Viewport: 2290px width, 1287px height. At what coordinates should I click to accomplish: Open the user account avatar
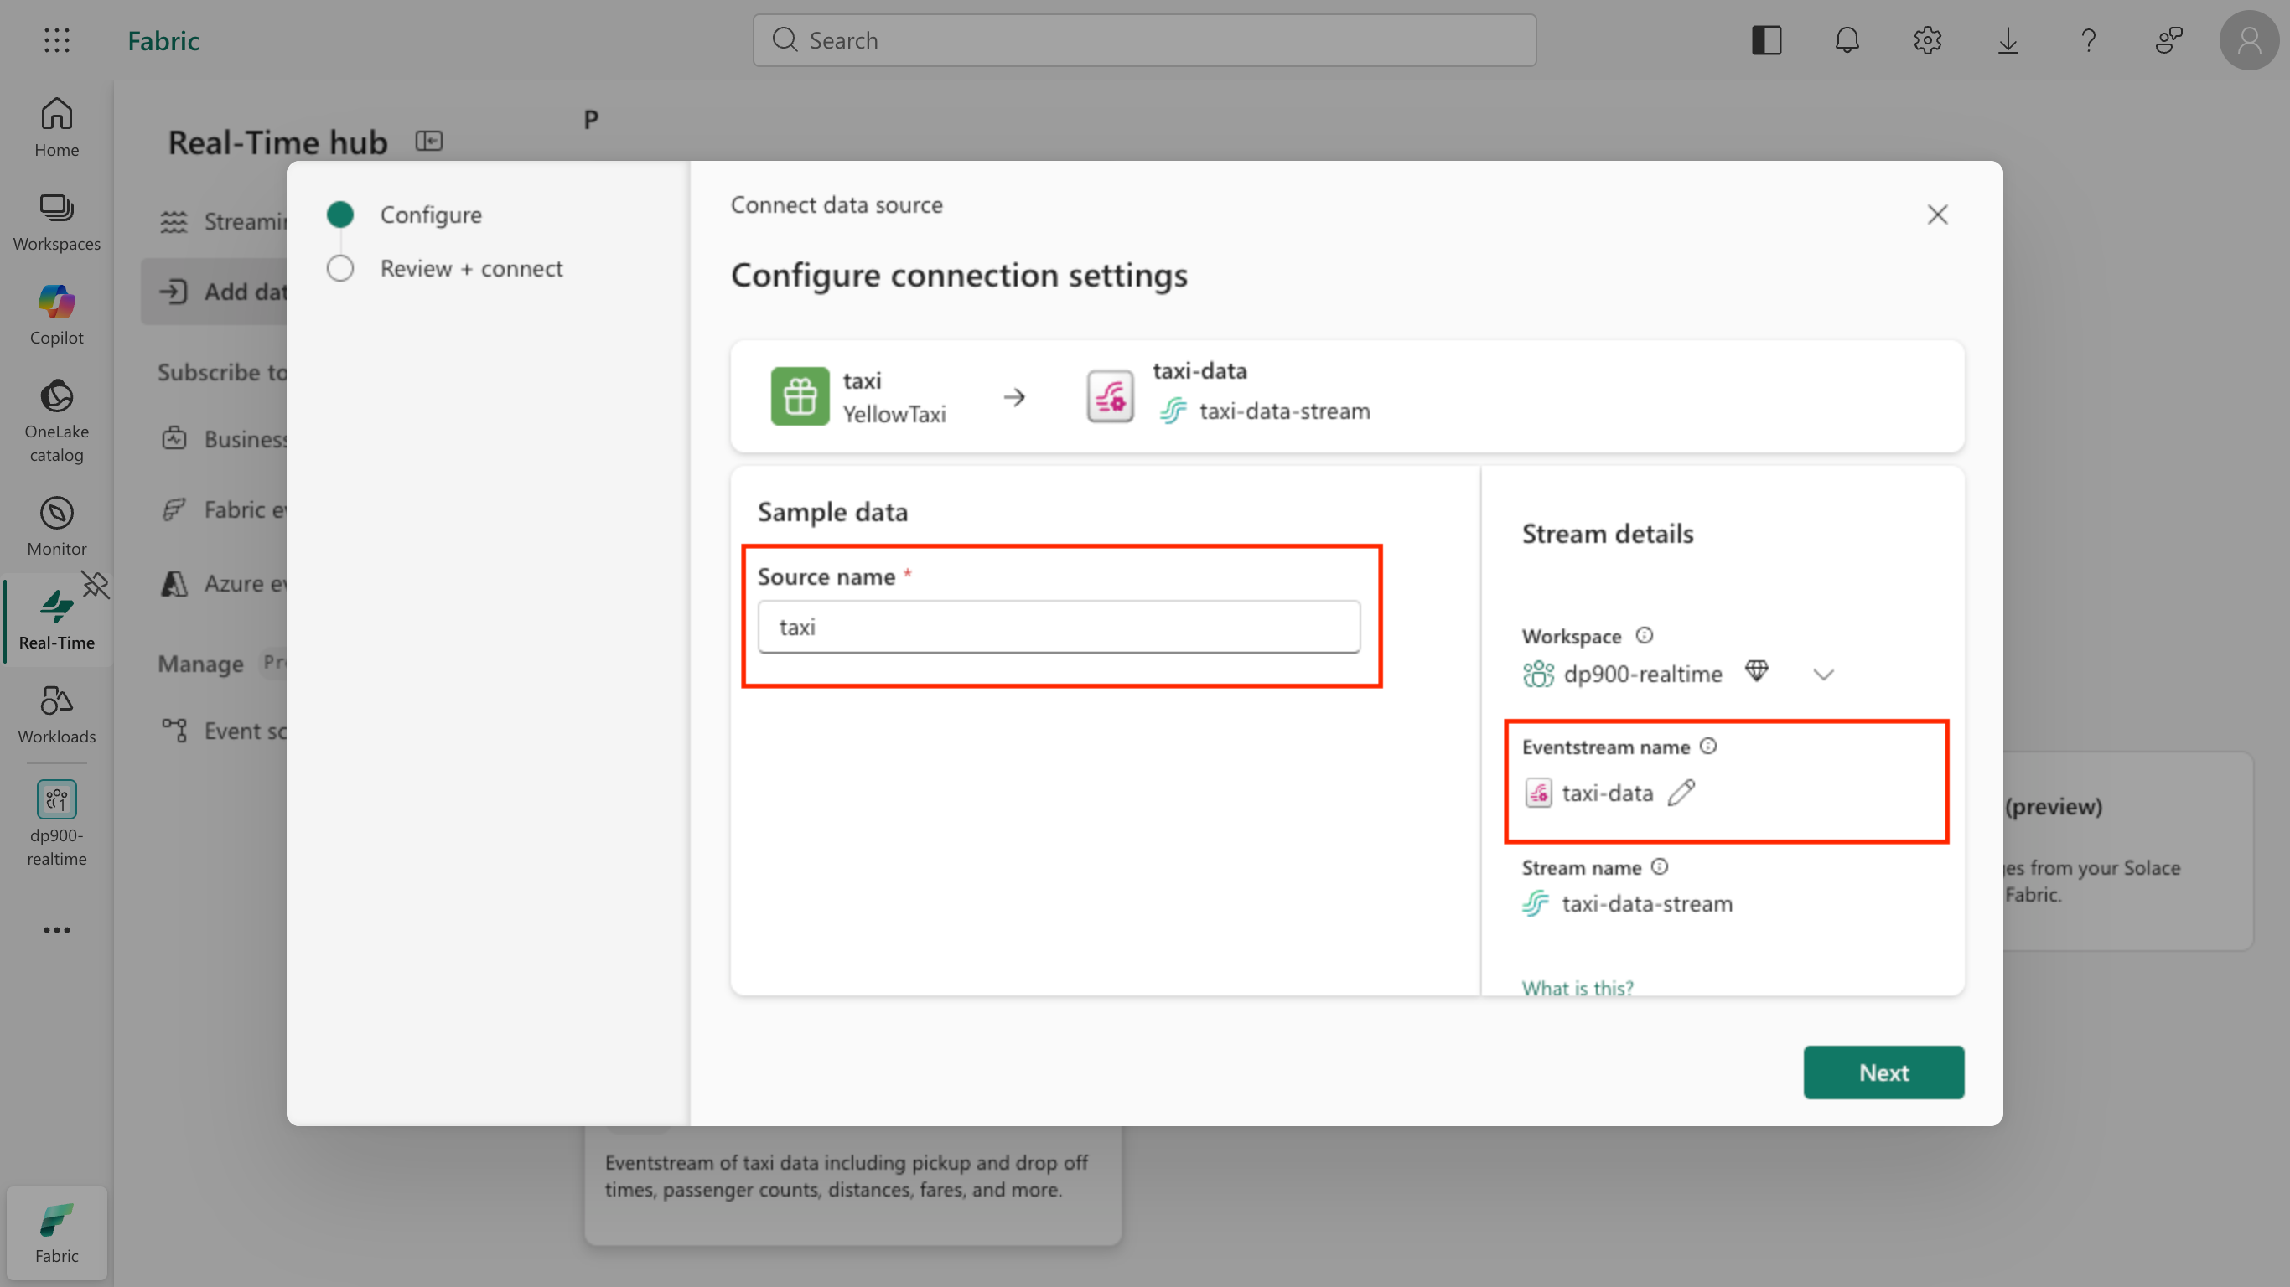click(2249, 40)
